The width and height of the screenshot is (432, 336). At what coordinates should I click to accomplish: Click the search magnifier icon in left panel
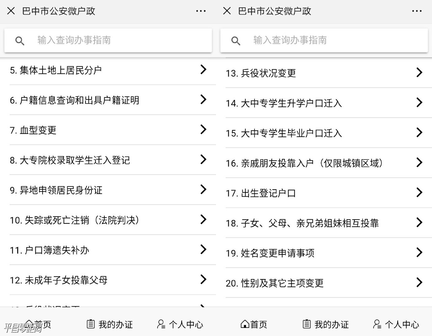pos(20,41)
